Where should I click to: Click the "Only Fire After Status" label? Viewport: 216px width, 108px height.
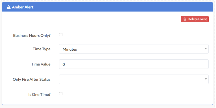click(32, 80)
